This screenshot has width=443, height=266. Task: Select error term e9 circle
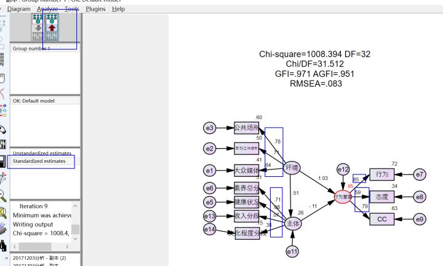420,219
